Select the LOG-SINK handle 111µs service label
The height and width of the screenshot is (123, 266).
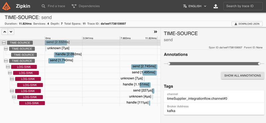point(32,103)
